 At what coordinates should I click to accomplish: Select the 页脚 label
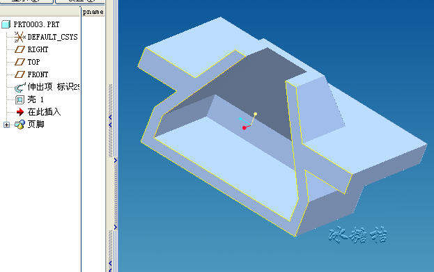[x=36, y=125]
